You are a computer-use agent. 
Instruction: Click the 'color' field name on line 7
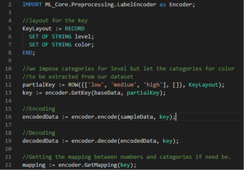click(x=83, y=45)
